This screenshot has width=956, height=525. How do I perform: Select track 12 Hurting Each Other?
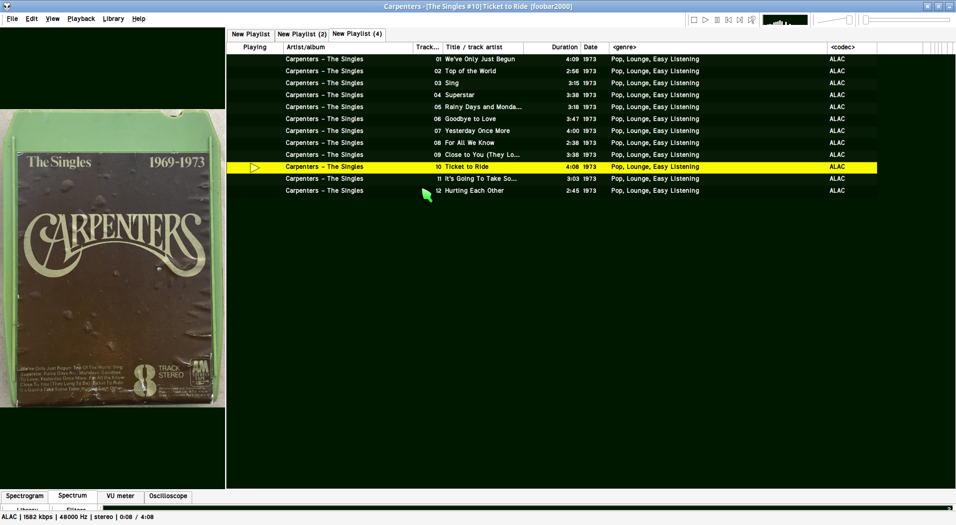[552, 191]
